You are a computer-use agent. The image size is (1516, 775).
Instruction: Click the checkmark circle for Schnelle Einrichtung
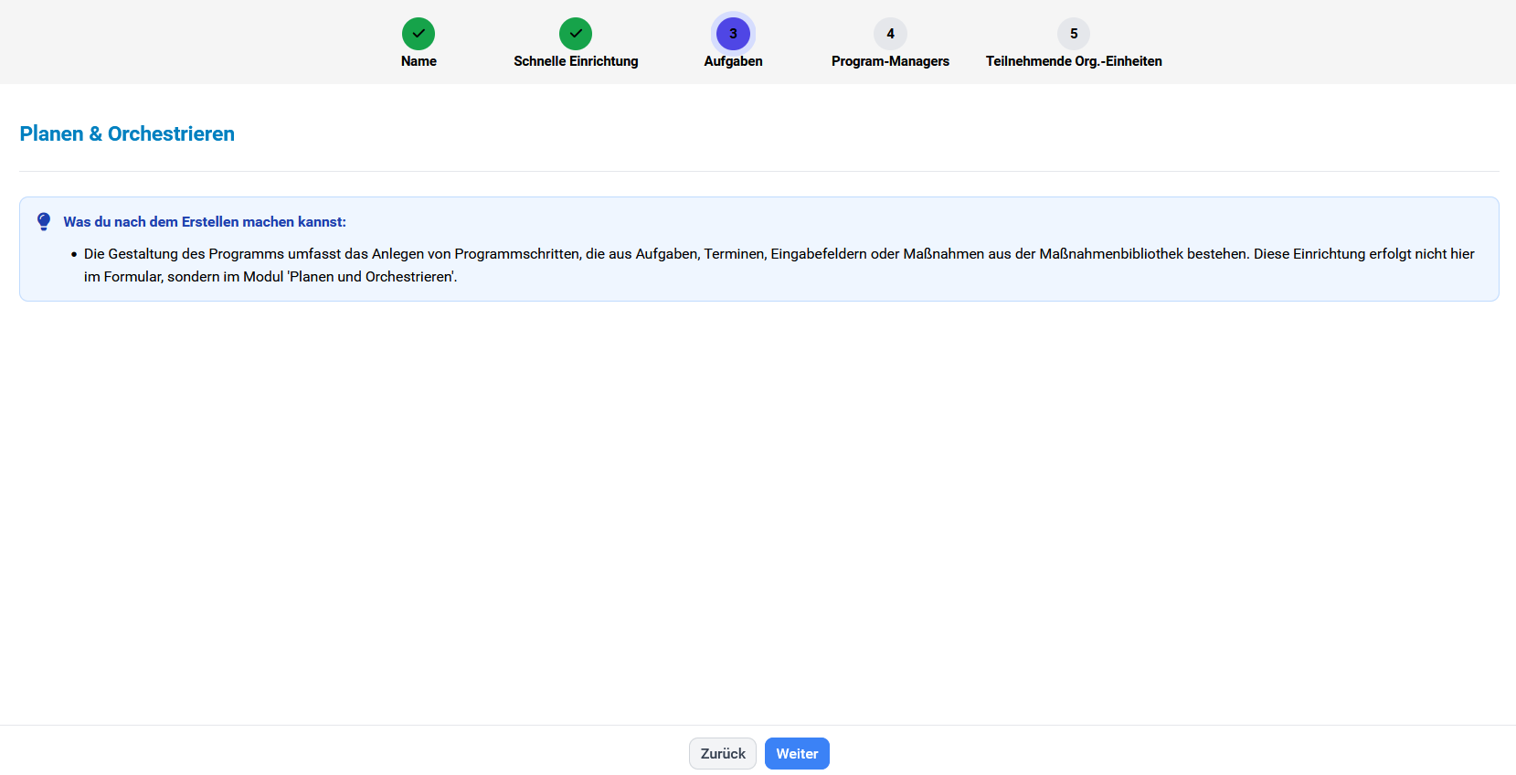(x=576, y=34)
